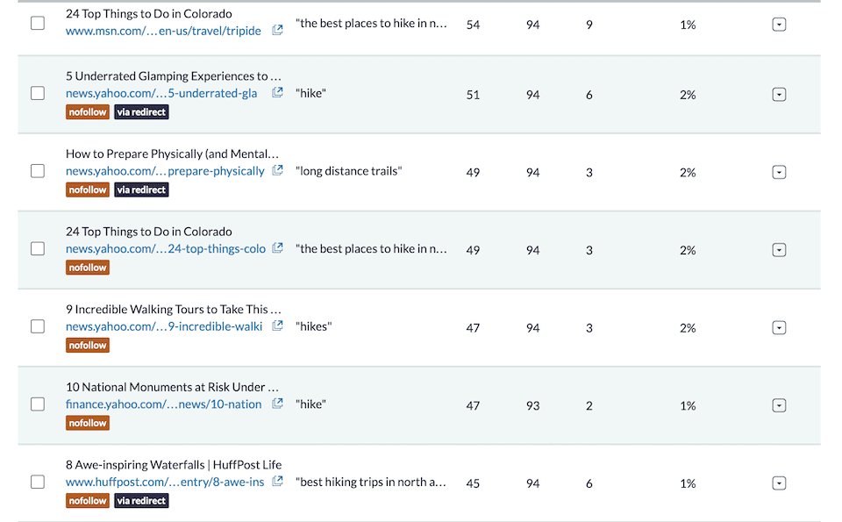Click external link icon beside prepare-physically URL
Image resolution: width=842 pixels, height=522 pixels.
click(x=277, y=171)
